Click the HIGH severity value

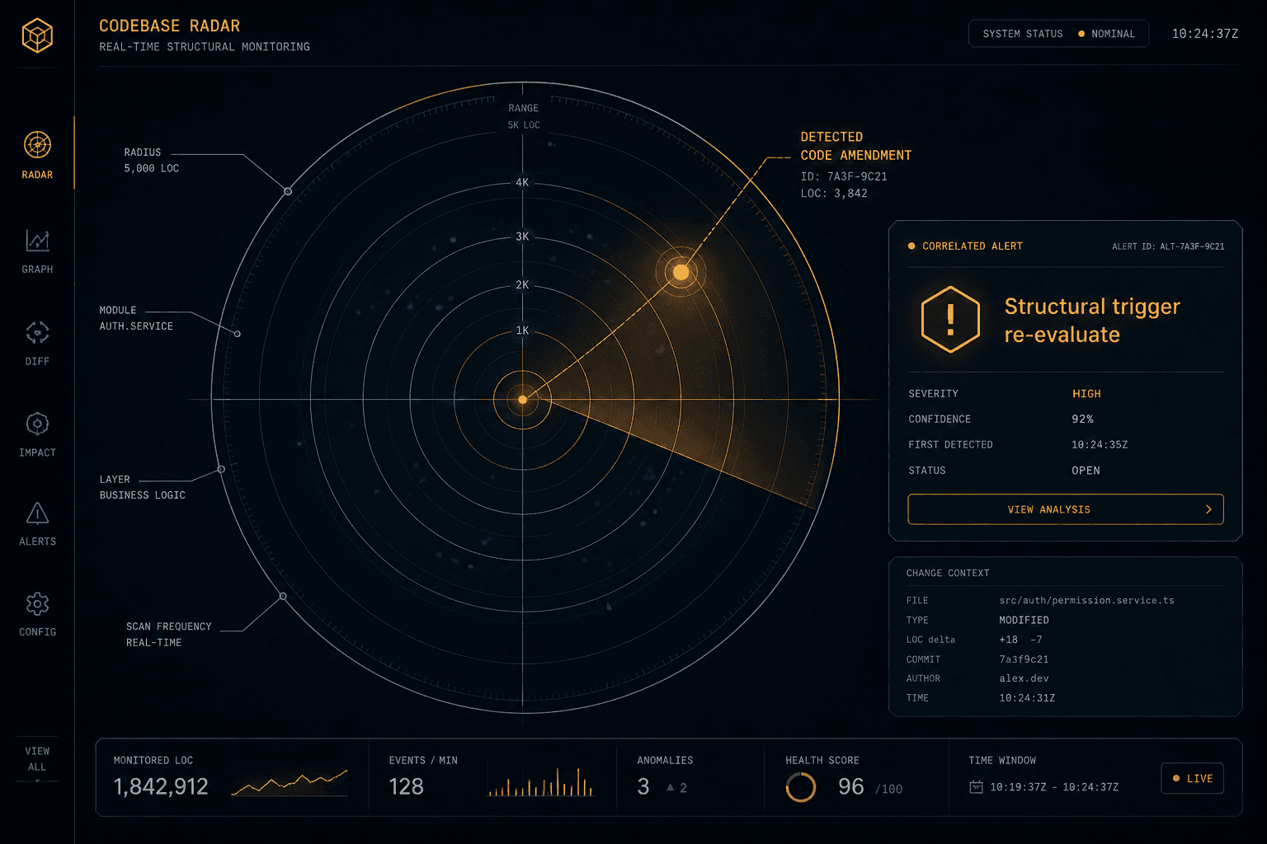click(x=1086, y=394)
